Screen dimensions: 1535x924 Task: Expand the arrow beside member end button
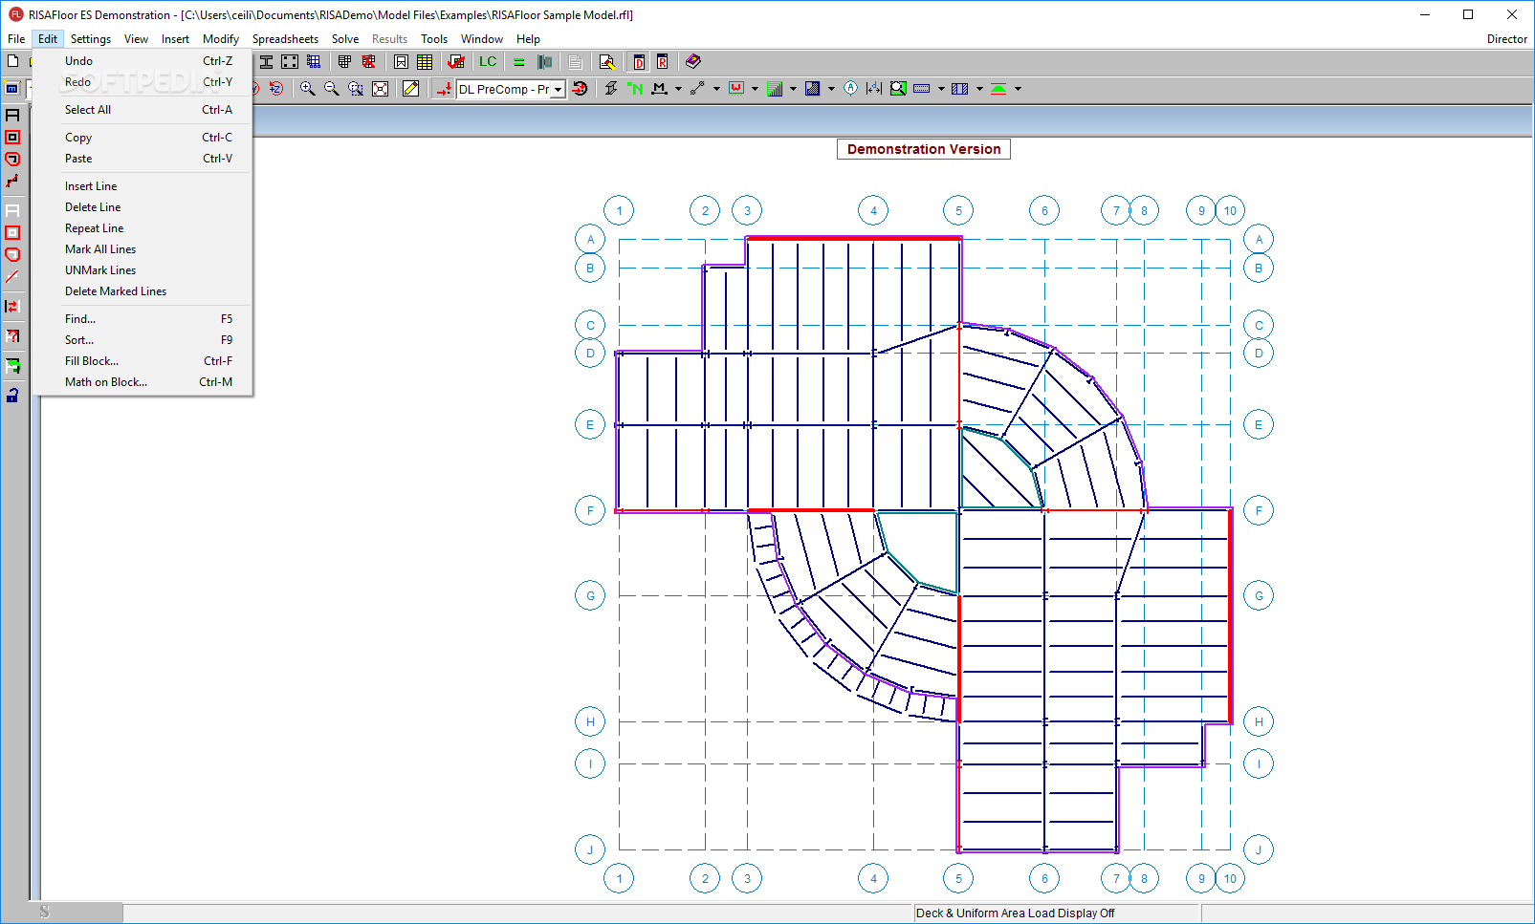[x=716, y=89]
